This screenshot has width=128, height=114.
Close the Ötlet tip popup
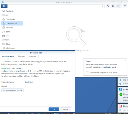(x=125, y=60)
